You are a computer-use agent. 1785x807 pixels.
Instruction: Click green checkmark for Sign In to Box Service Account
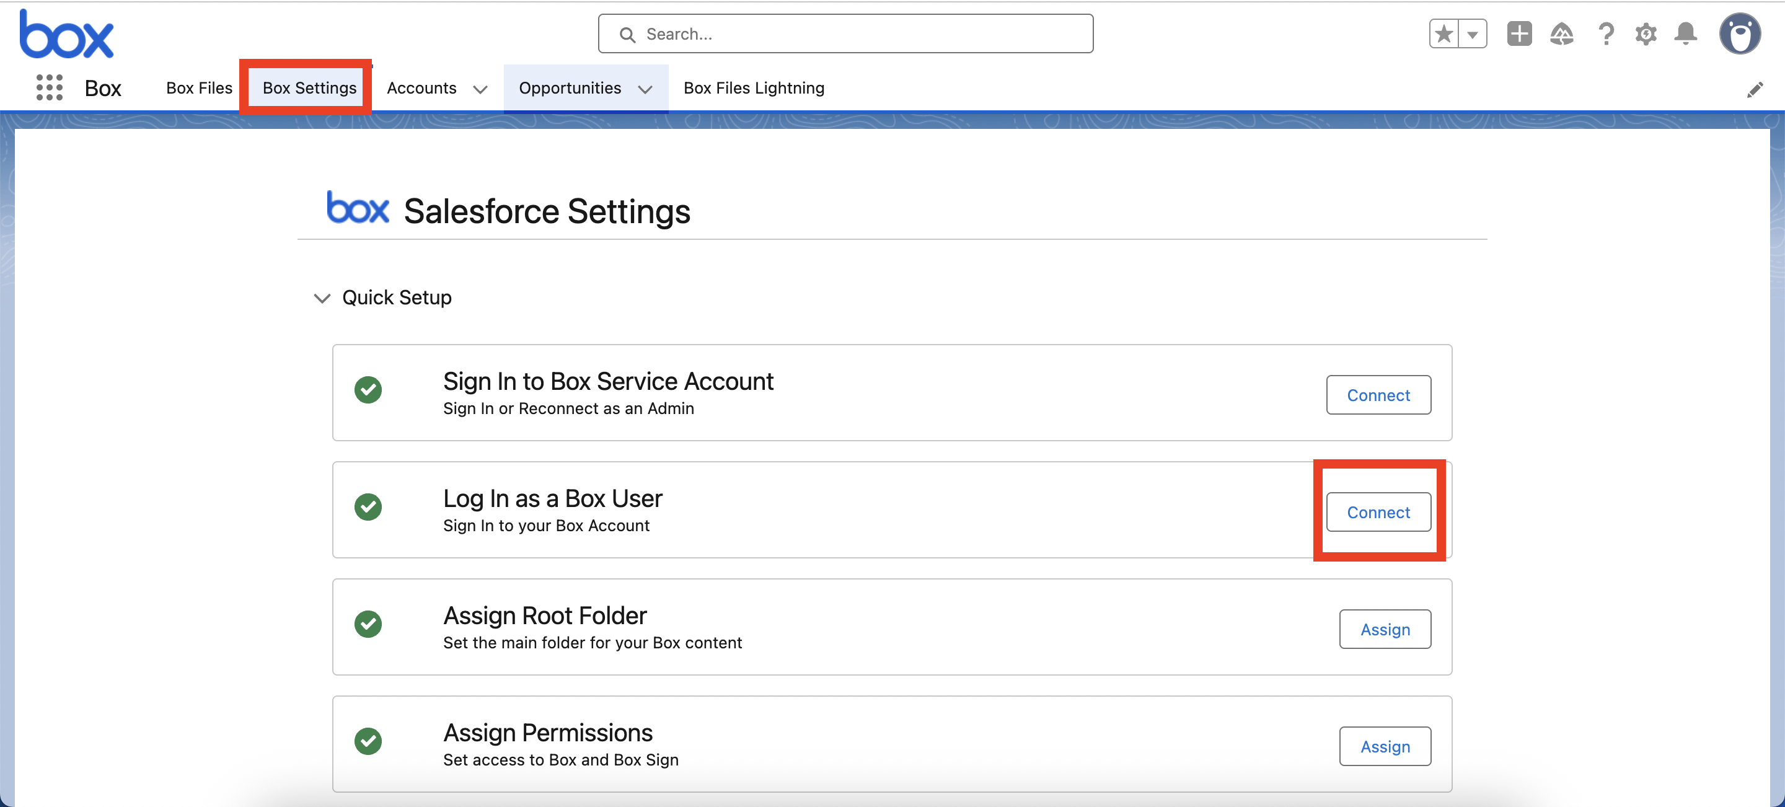368,390
